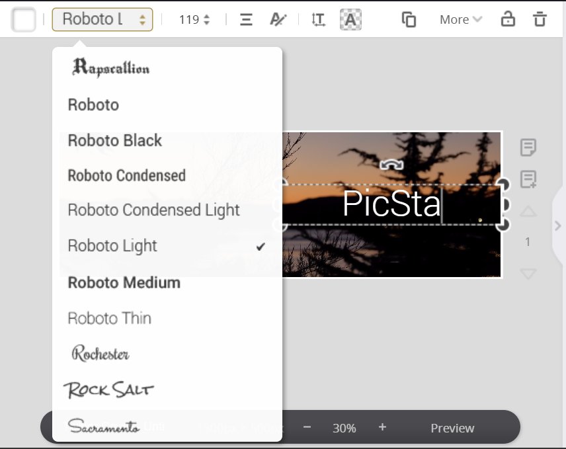The width and height of the screenshot is (566, 449).
Task: Click the add new page icon
Action: tap(528, 179)
